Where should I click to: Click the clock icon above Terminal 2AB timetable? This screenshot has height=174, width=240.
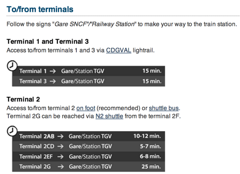(12, 131)
